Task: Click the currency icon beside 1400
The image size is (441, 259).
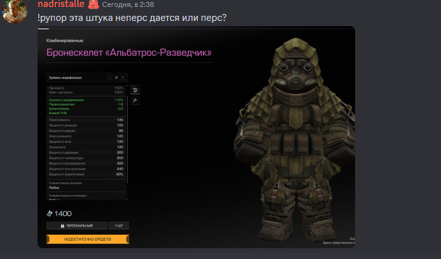Action: click(50, 214)
